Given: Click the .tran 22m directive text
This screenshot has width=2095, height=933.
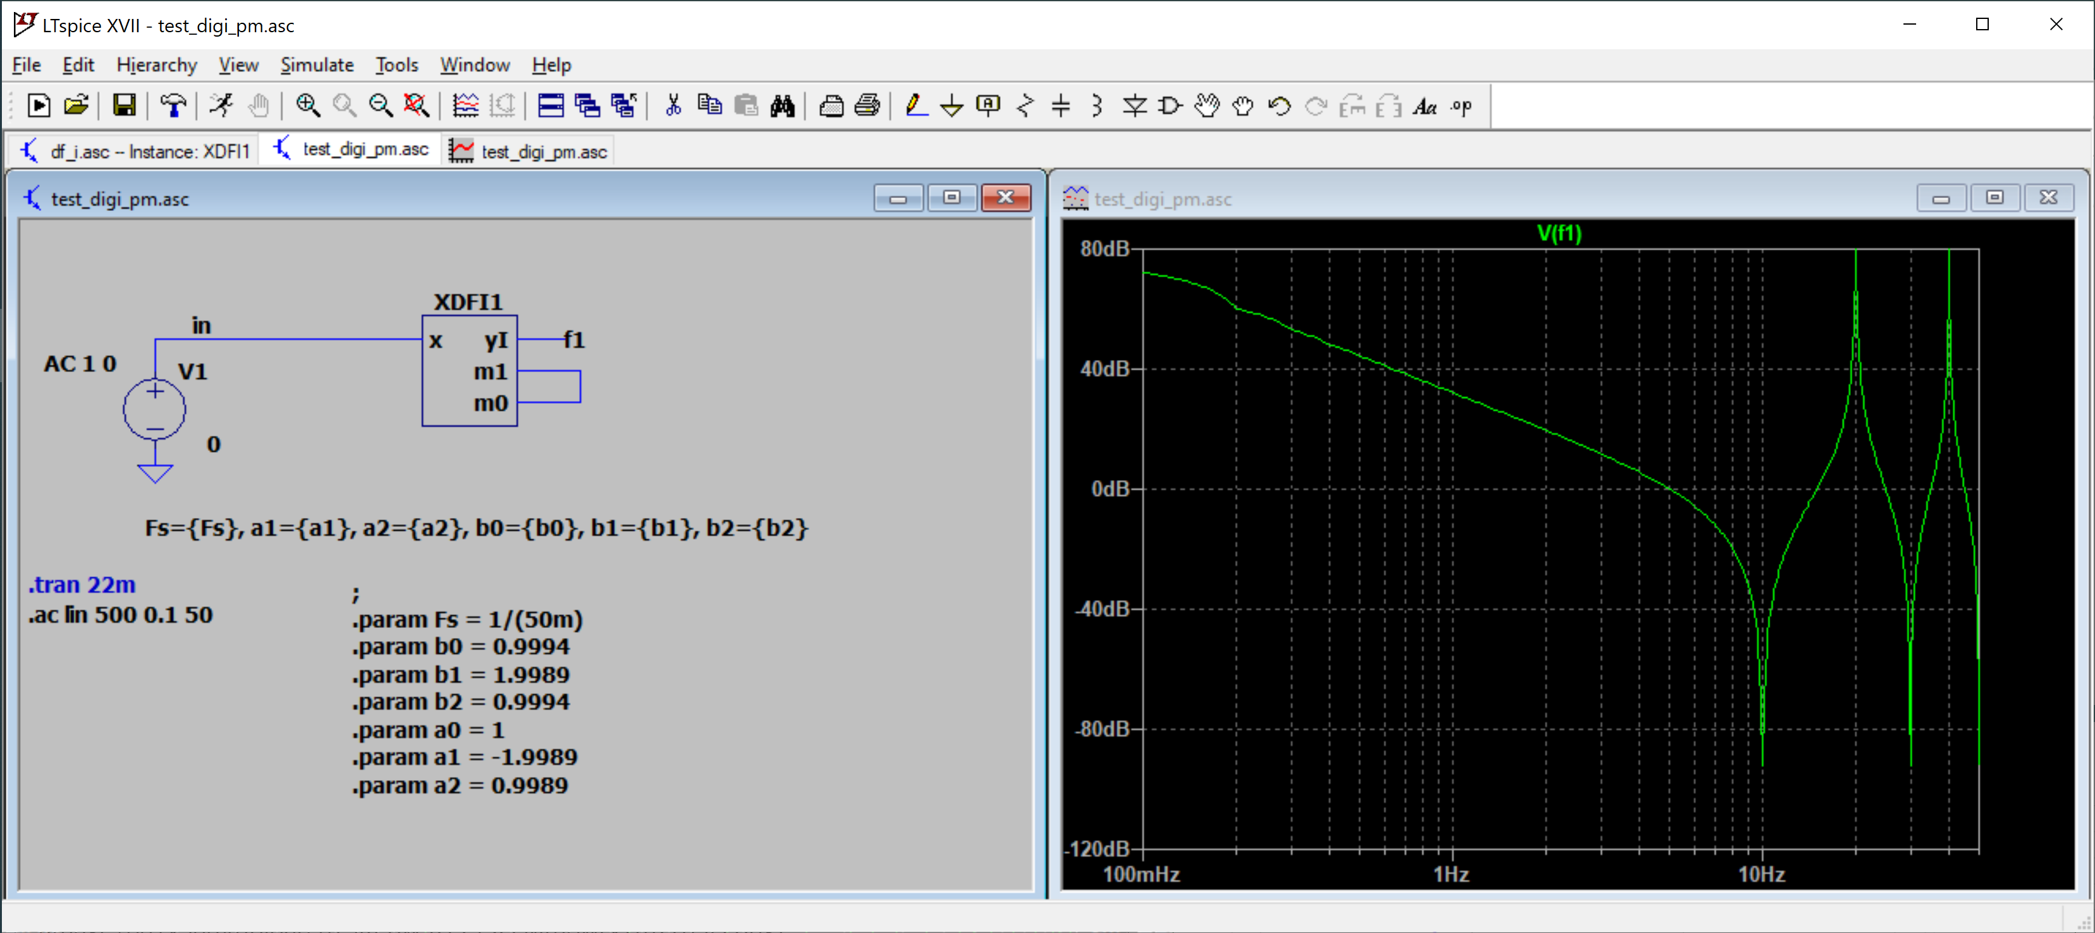Looking at the screenshot, I should 82,584.
